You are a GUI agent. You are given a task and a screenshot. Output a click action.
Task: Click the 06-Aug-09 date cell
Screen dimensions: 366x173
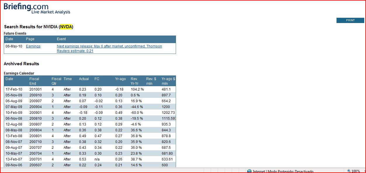point(14,101)
